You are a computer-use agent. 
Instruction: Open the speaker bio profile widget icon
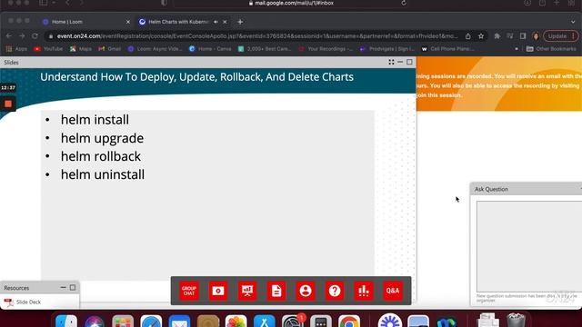click(x=306, y=291)
